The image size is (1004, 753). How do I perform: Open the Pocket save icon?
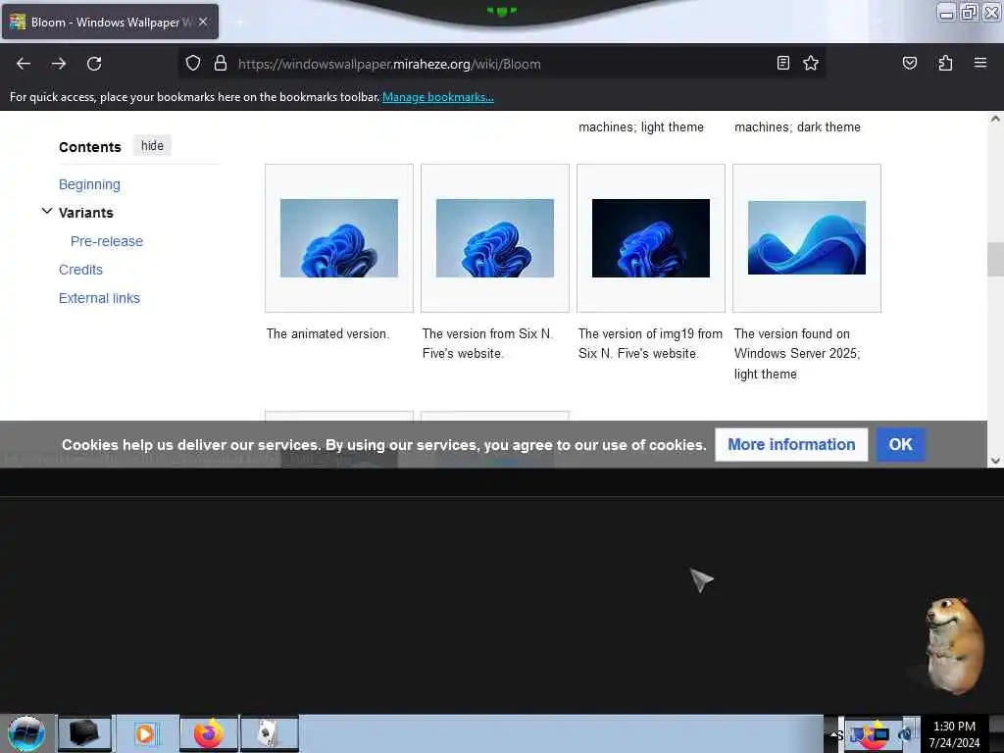point(909,63)
